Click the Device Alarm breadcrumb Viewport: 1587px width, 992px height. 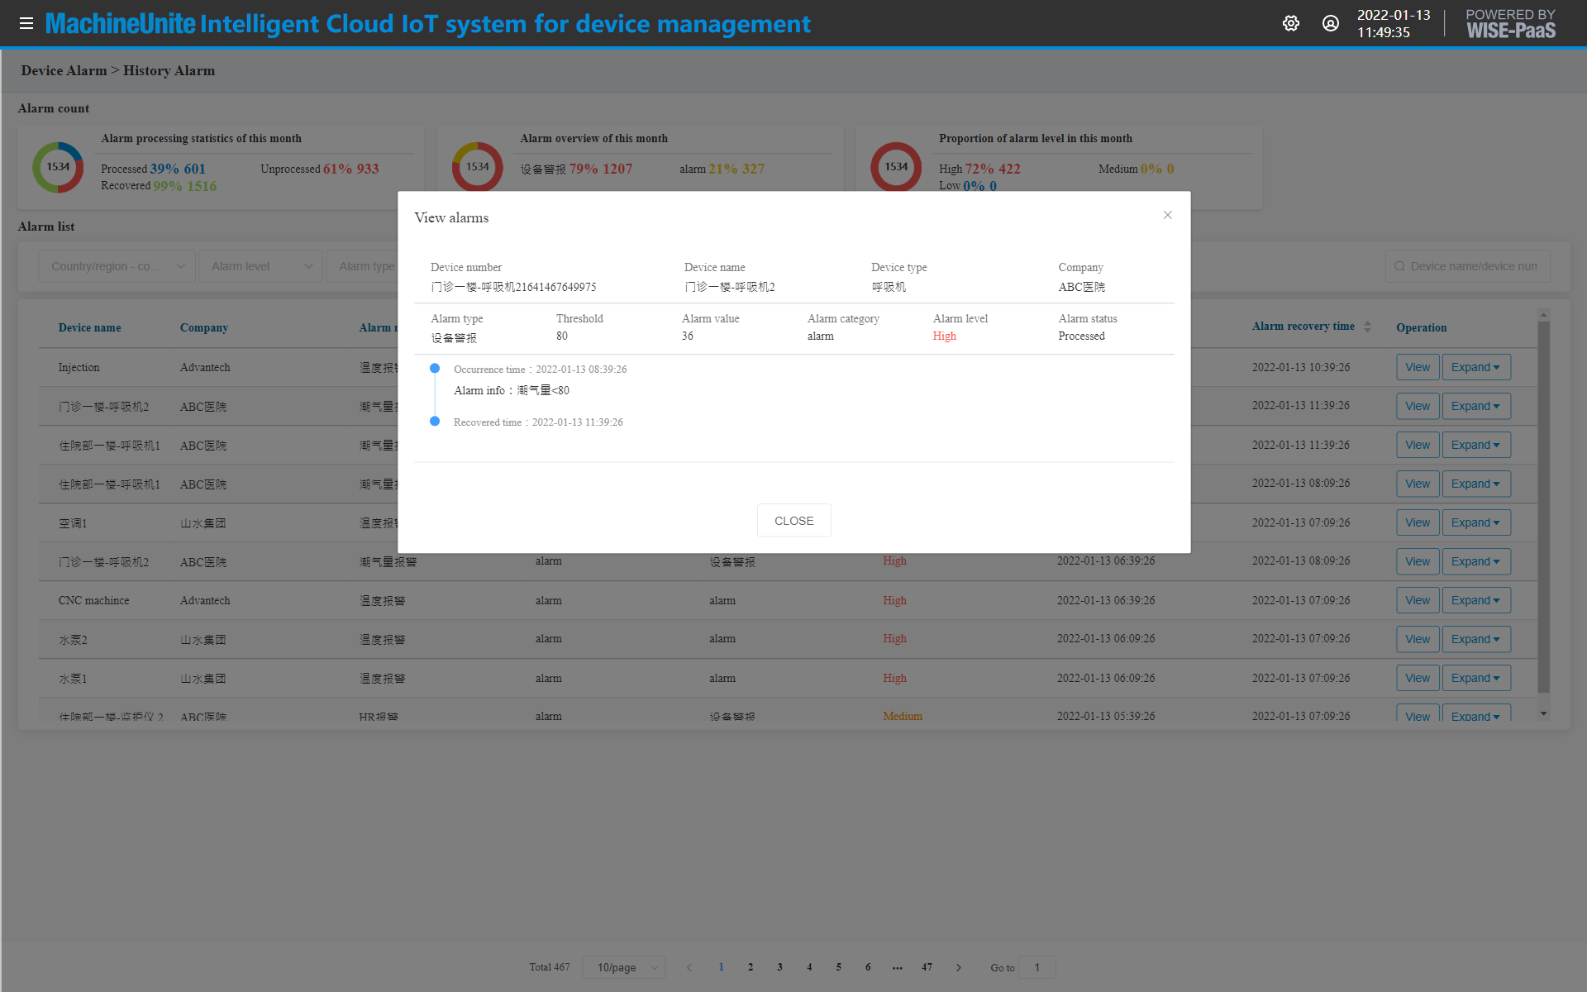tap(64, 70)
